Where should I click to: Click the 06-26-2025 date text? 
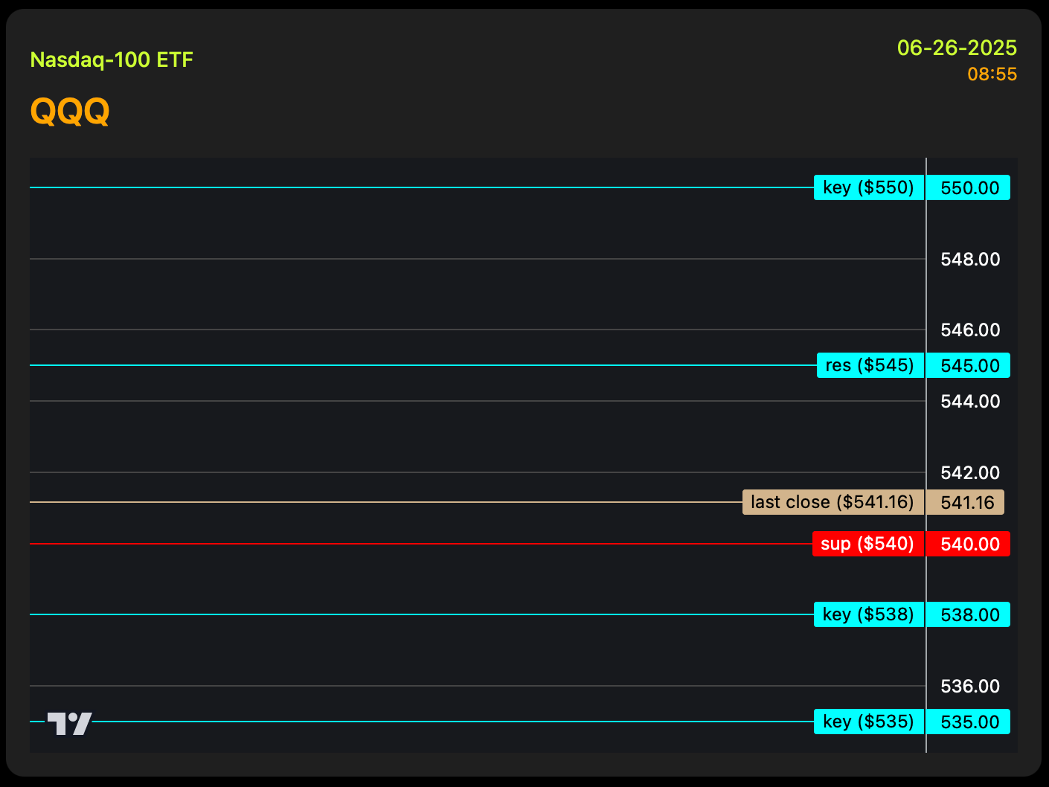(x=957, y=48)
